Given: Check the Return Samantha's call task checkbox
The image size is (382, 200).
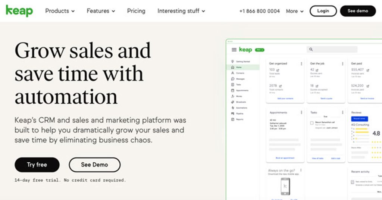Looking at the screenshot, I should pos(311,123).
